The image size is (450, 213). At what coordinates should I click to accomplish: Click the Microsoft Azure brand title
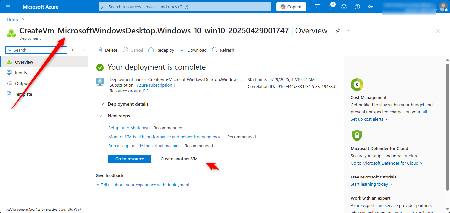point(40,7)
